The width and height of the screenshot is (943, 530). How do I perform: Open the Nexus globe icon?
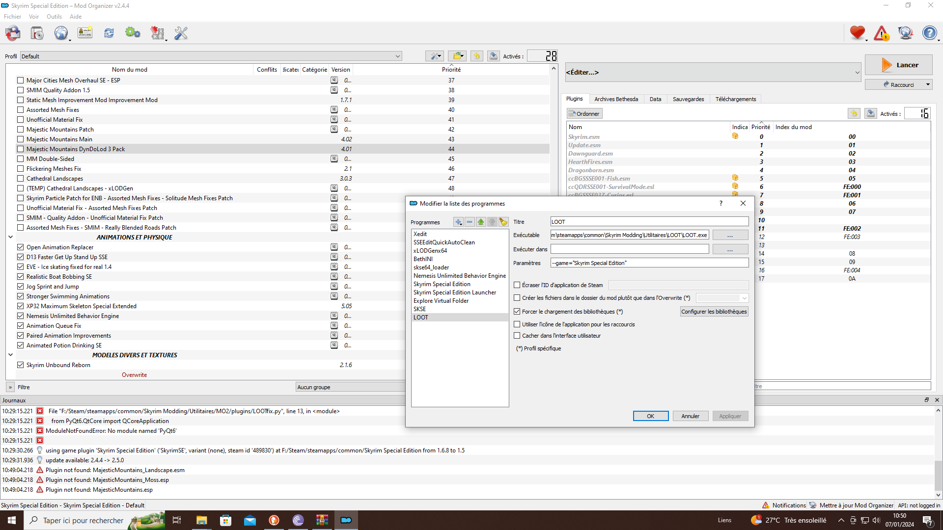click(x=61, y=33)
